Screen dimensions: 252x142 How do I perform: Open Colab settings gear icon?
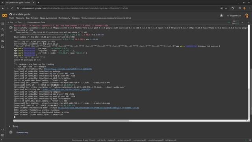tap(221, 16)
